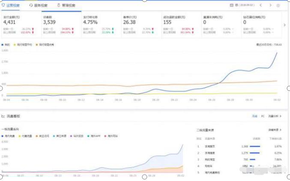
Task: Click the 管理视窗 tab icon
Action: coord(58,6)
